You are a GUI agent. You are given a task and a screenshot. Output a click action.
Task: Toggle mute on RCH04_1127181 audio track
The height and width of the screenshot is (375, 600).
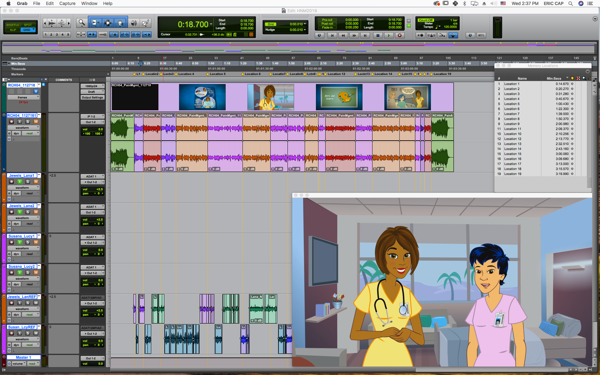coord(36,122)
